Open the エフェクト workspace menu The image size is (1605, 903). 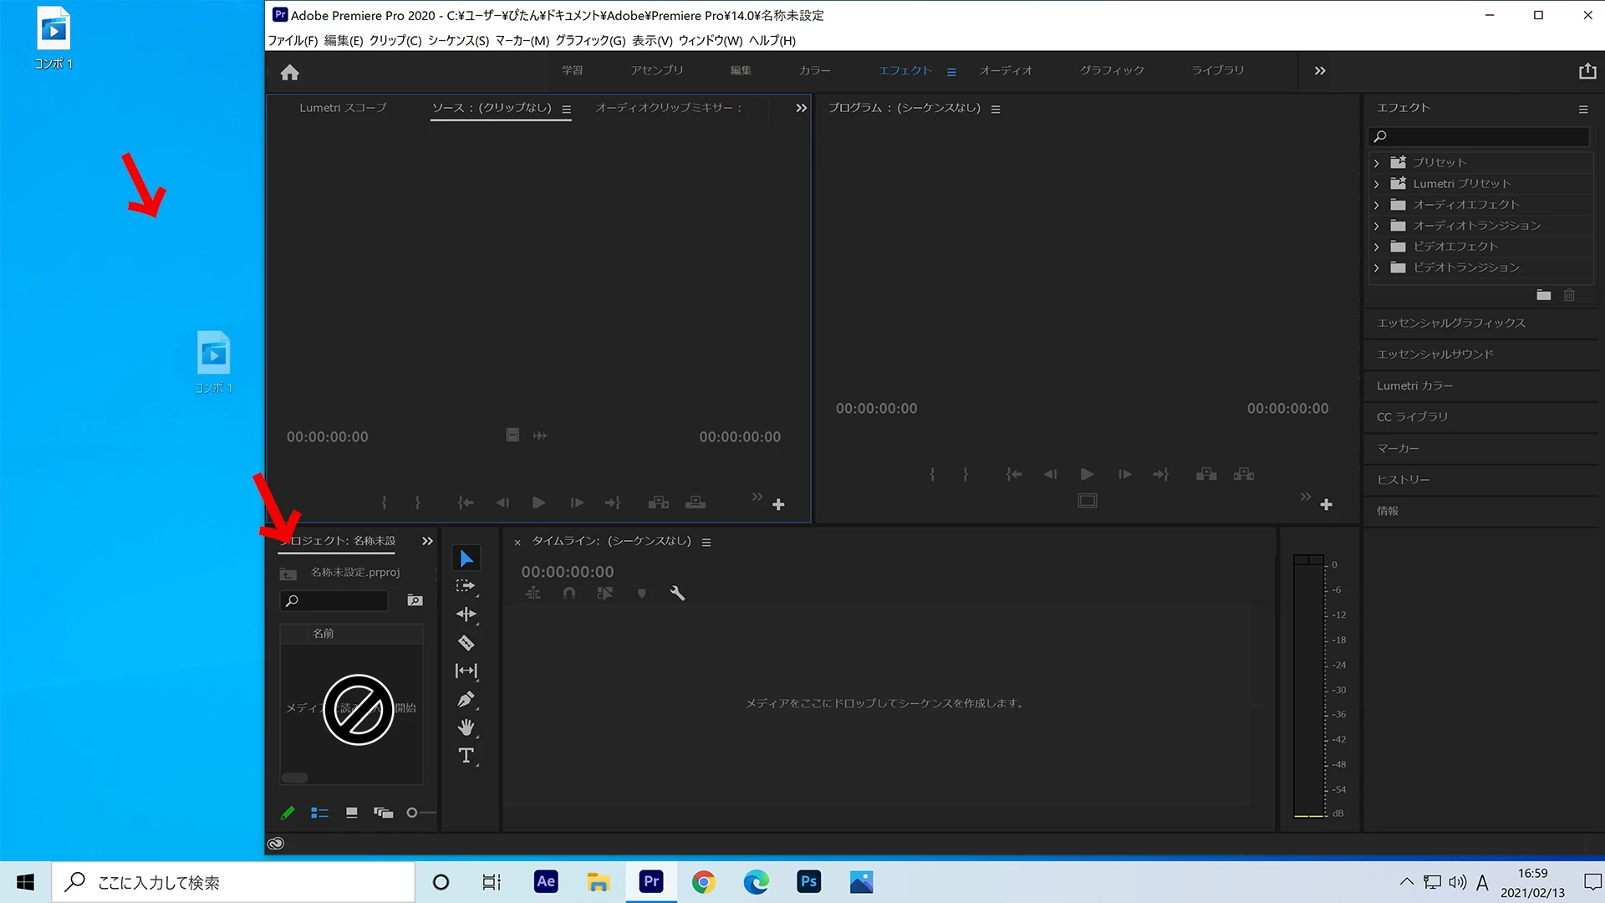tap(951, 72)
